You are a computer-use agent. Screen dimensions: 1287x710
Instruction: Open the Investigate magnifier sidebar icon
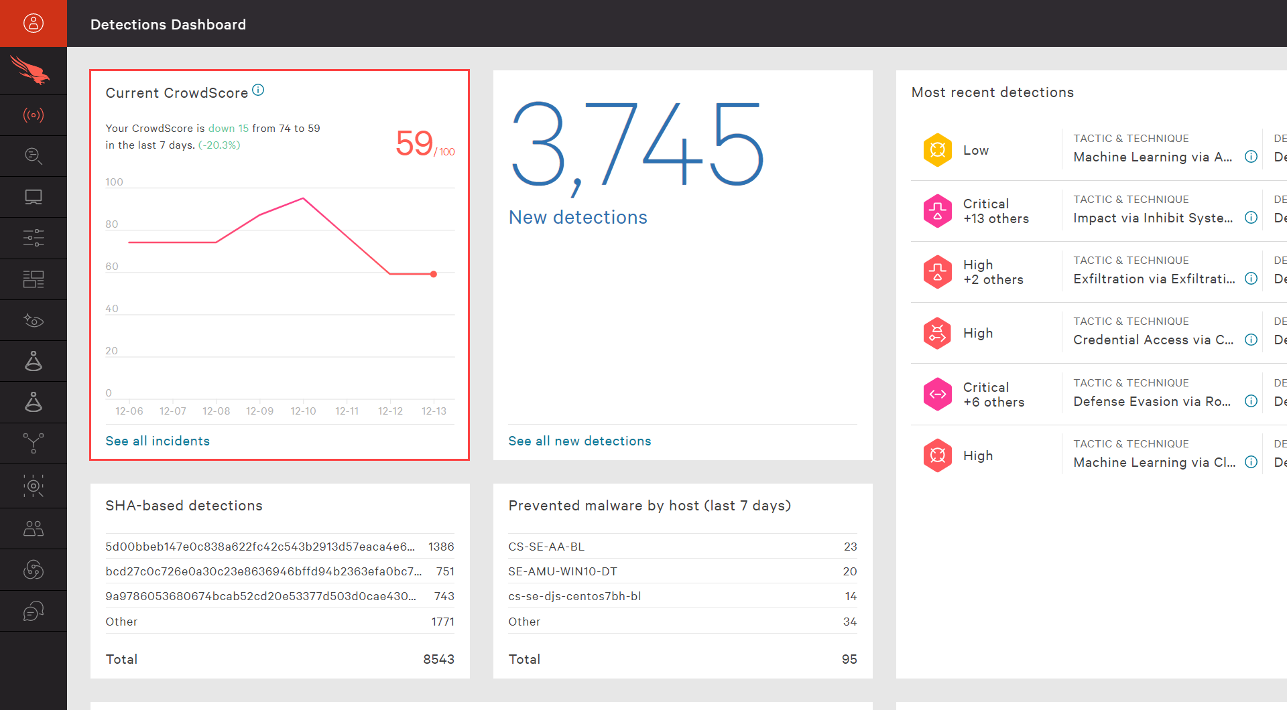34,156
